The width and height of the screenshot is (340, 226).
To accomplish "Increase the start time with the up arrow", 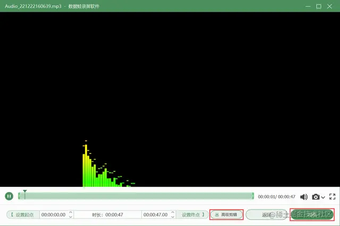I will click(x=71, y=213).
